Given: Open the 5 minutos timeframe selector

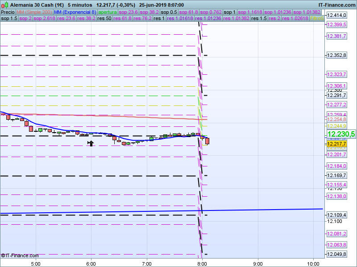Looking at the screenshot, I should [80, 4].
